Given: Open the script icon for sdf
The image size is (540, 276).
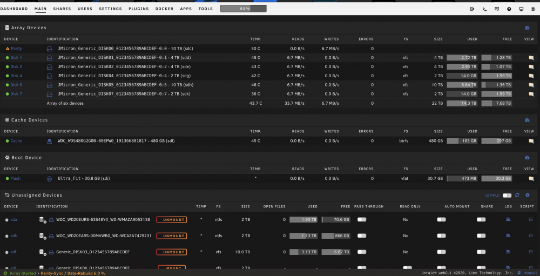Looking at the screenshot, I should pyautogui.click(x=531, y=252).
